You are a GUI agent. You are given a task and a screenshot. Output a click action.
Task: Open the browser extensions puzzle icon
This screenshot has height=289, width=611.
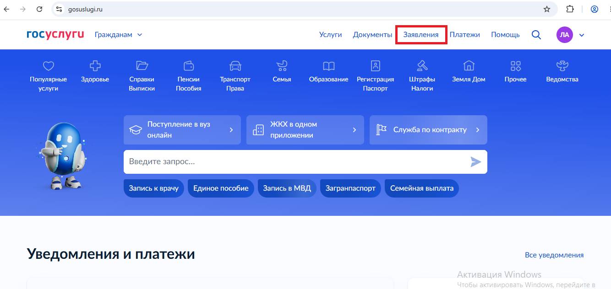pyautogui.click(x=570, y=9)
